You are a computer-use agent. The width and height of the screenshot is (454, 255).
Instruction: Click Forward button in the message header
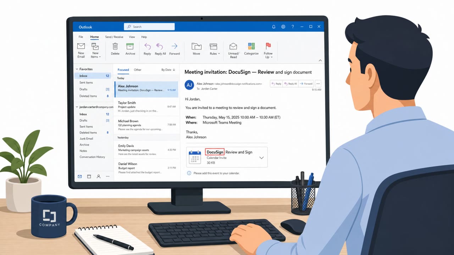pos(306,84)
